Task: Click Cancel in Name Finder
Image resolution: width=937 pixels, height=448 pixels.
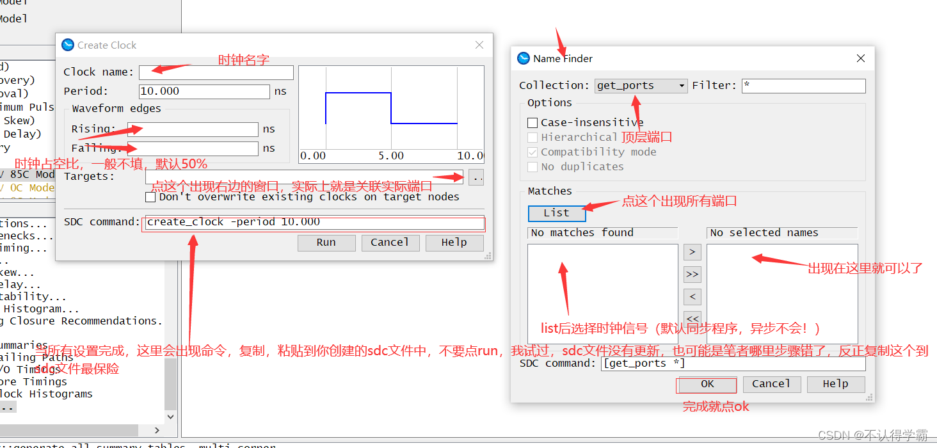Action: (771, 384)
